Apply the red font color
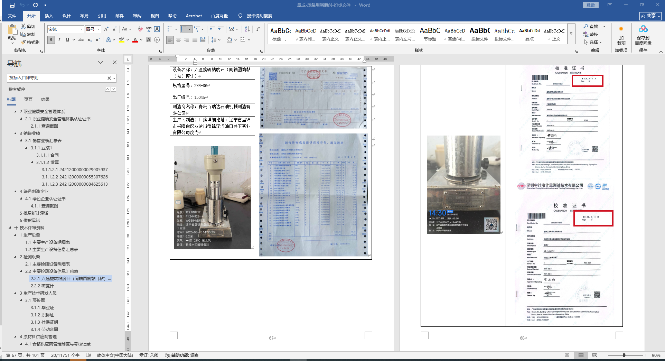Viewport: 665px width, 361px height. pos(135,40)
